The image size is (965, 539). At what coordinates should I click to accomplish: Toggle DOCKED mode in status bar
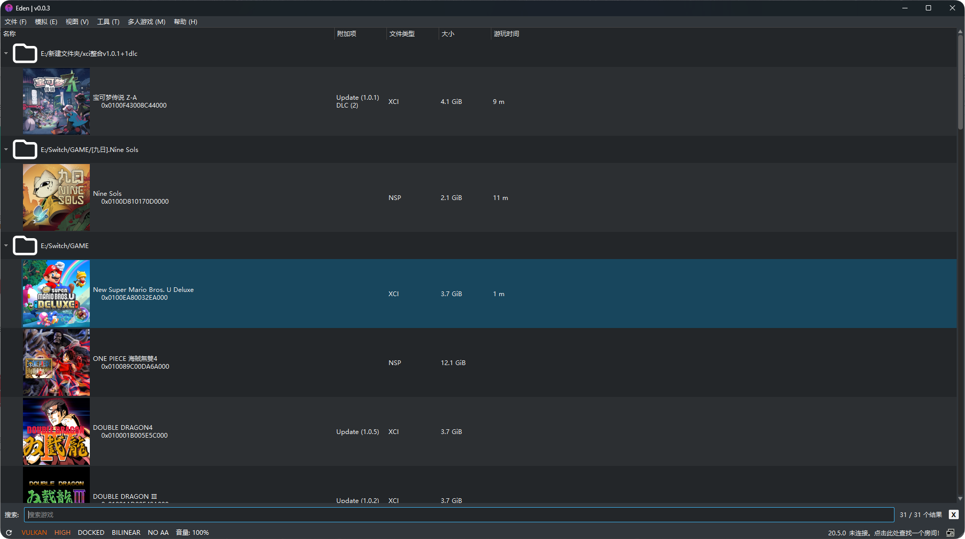pyautogui.click(x=91, y=533)
